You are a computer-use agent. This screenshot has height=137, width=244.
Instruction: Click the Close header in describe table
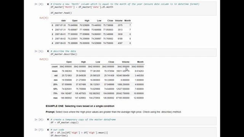pos(111,62)
